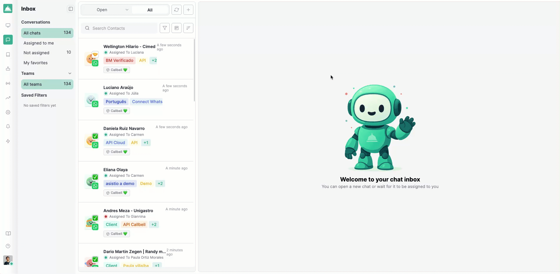Collapse the Teams section chevron
The width and height of the screenshot is (560, 274).
tap(70, 73)
